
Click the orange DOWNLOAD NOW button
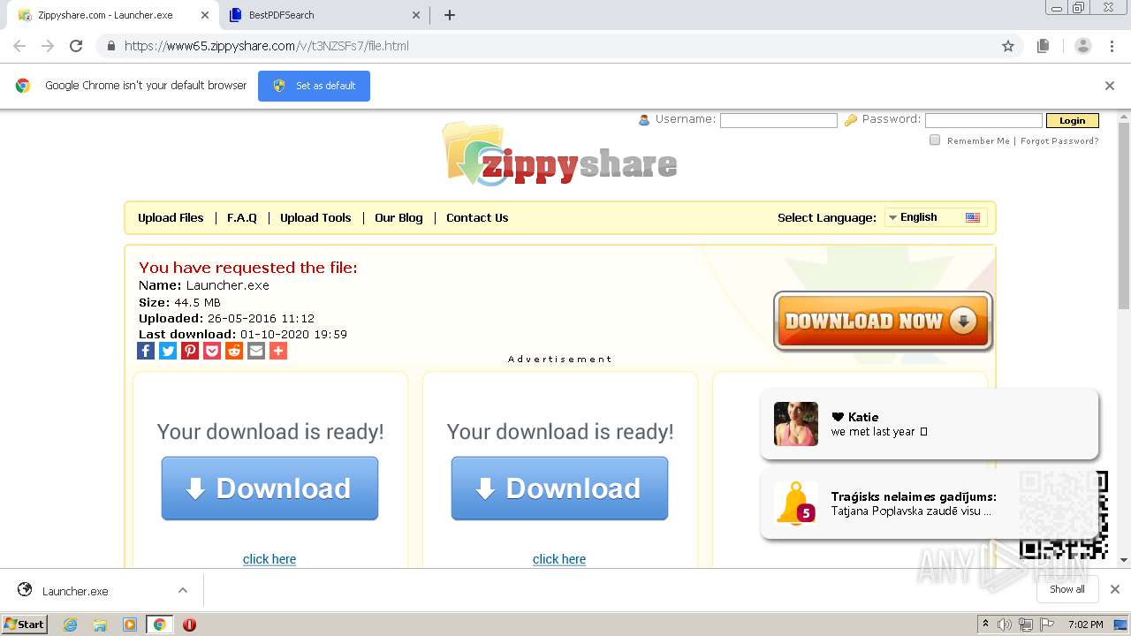tap(883, 321)
